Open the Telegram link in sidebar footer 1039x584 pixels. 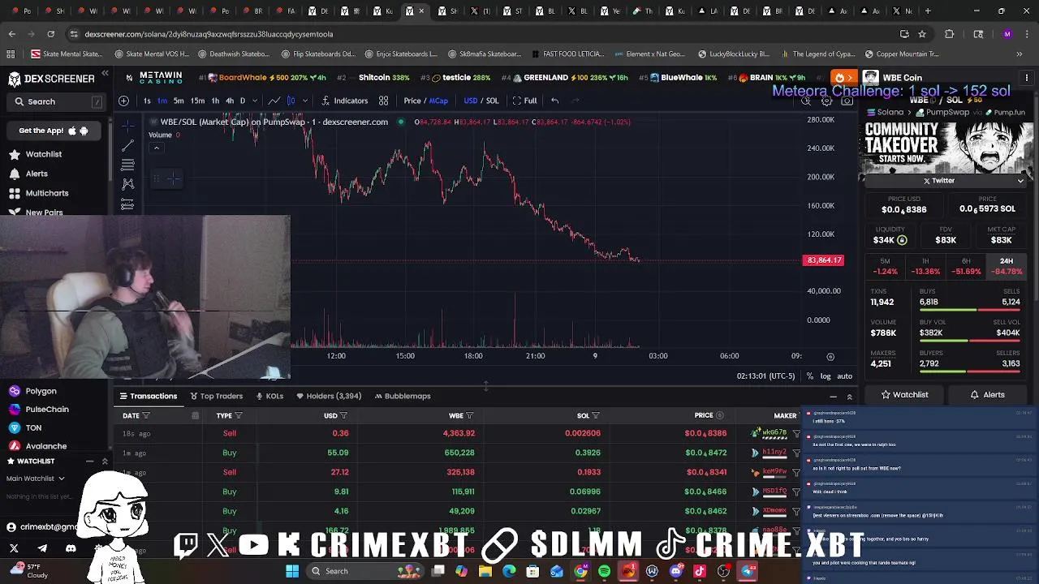[42, 548]
